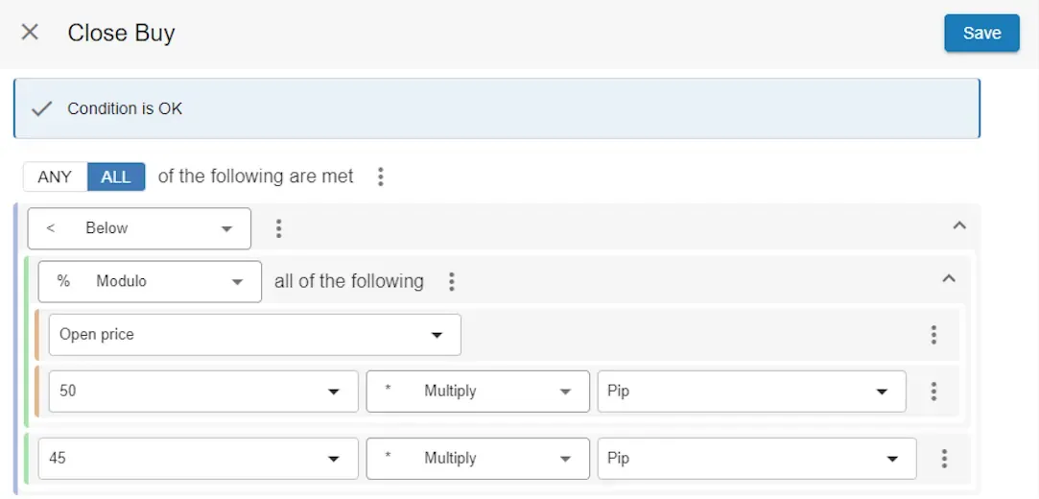The image size is (1039, 499).
Task: Open Multiply dropdown in the 45 row
Action: [x=478, y=459]
